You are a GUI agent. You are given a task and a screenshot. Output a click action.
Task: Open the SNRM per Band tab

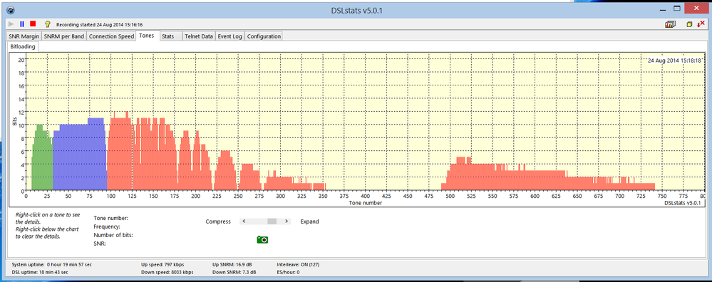(64, 36)
